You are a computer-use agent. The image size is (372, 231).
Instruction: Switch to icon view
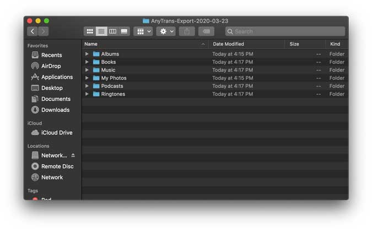pos(90,31)
